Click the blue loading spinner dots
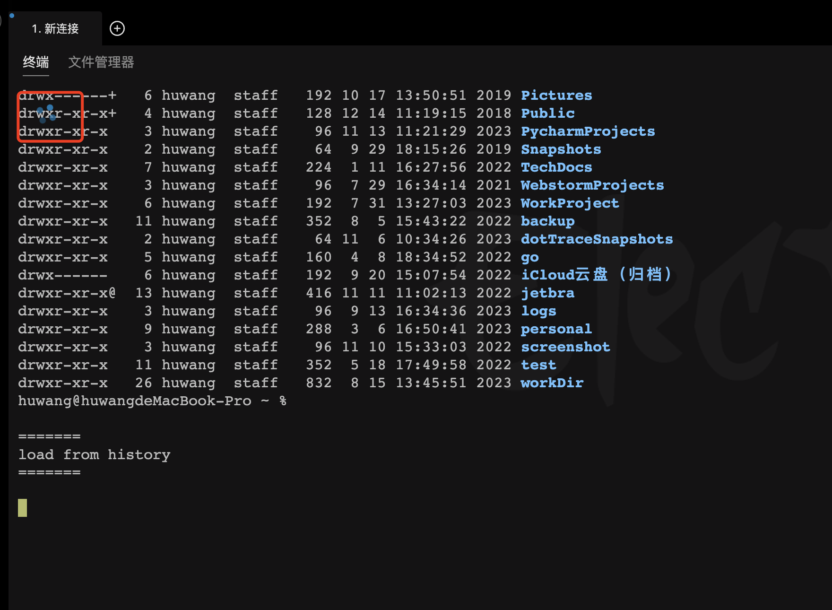832x610 pixels. click(x=46, y=113)
